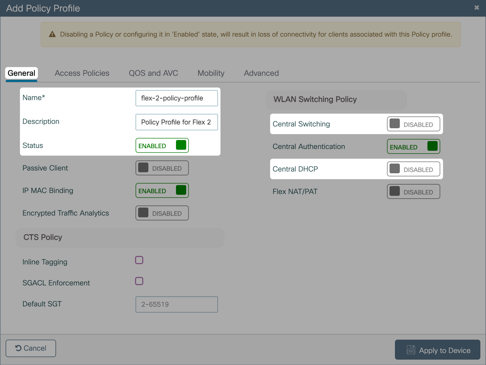Image resolution: width=486 pixels, height=365 pixels.
Task: Tick the SGACL Enforcement checkbox
Action: (139, 281)
